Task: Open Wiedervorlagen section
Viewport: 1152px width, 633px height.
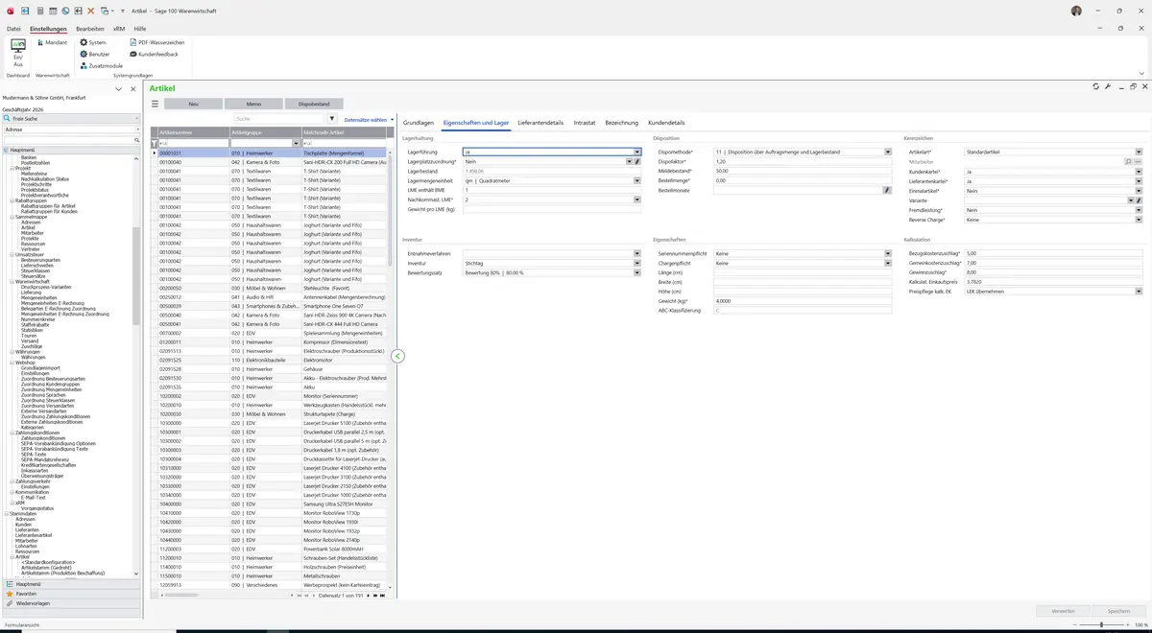Action: click(72, 603)
